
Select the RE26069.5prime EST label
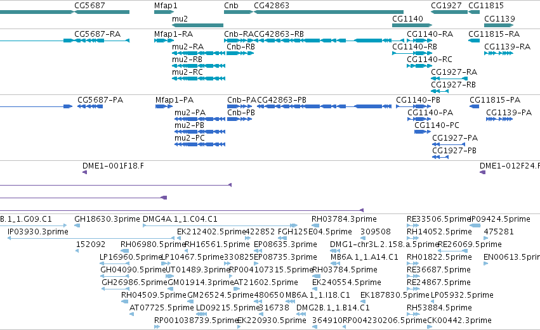click(x=470, y=244)
